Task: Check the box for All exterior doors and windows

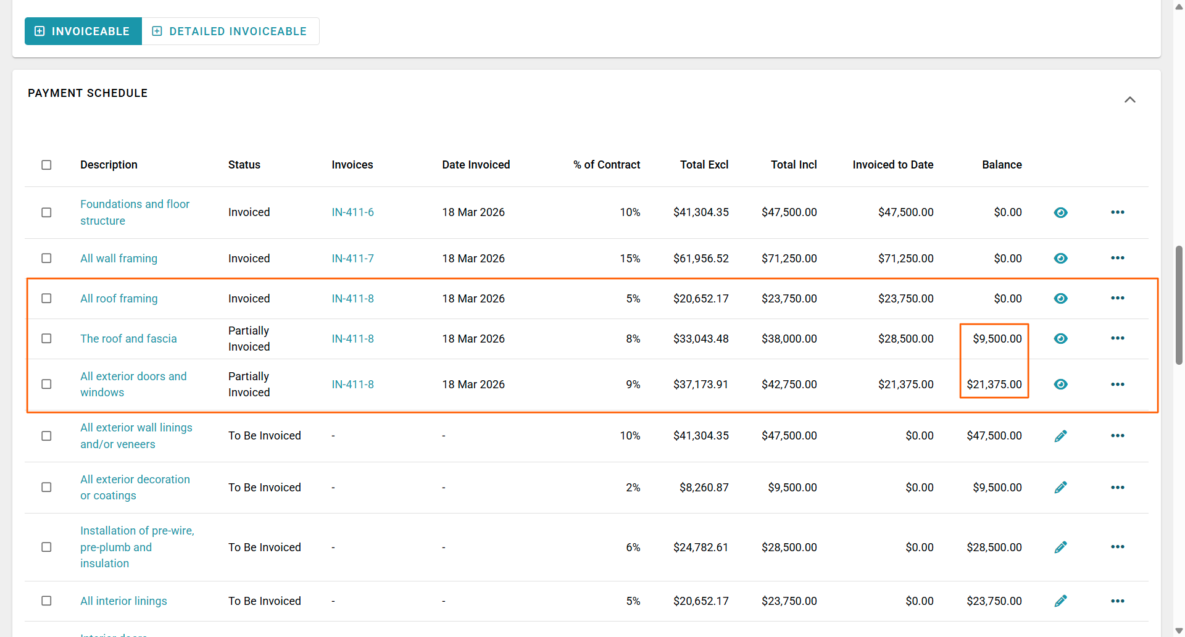Action: point(46,384)
